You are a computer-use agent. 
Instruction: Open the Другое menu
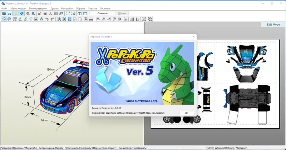(55, 9)
